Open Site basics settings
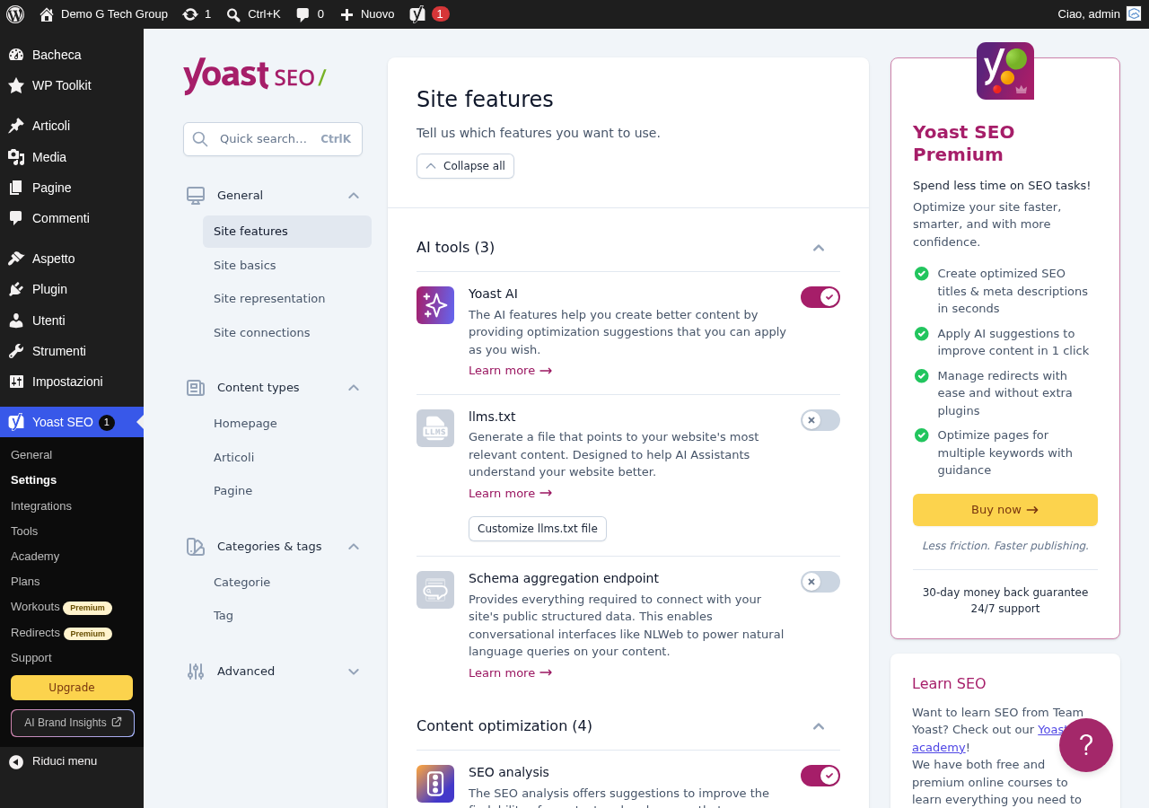The image size is (1149, 808). click(287, 266)
